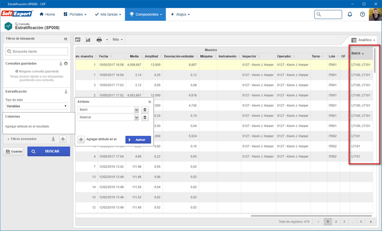Select the row dated 15/05/2017 16:58

(x=224, y=65)
